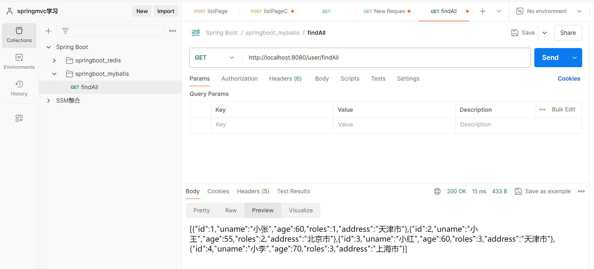594x269 pixels.
Task: Open the configure workspace sidebar grid icon
Action: pos(19,118)
